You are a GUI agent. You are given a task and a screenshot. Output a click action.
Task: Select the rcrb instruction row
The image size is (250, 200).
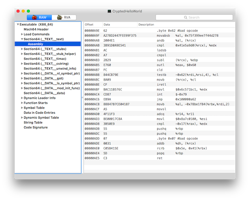click(160, 148)
